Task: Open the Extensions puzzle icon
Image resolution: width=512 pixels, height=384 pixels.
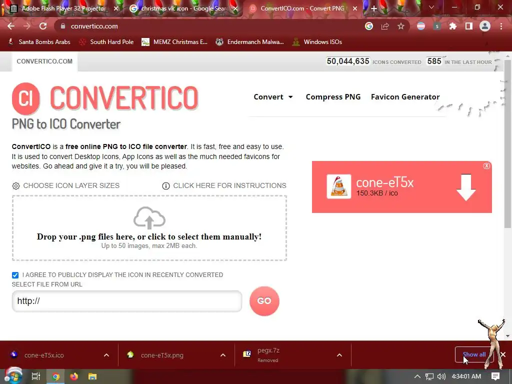Action: click(x=453, y=26)
